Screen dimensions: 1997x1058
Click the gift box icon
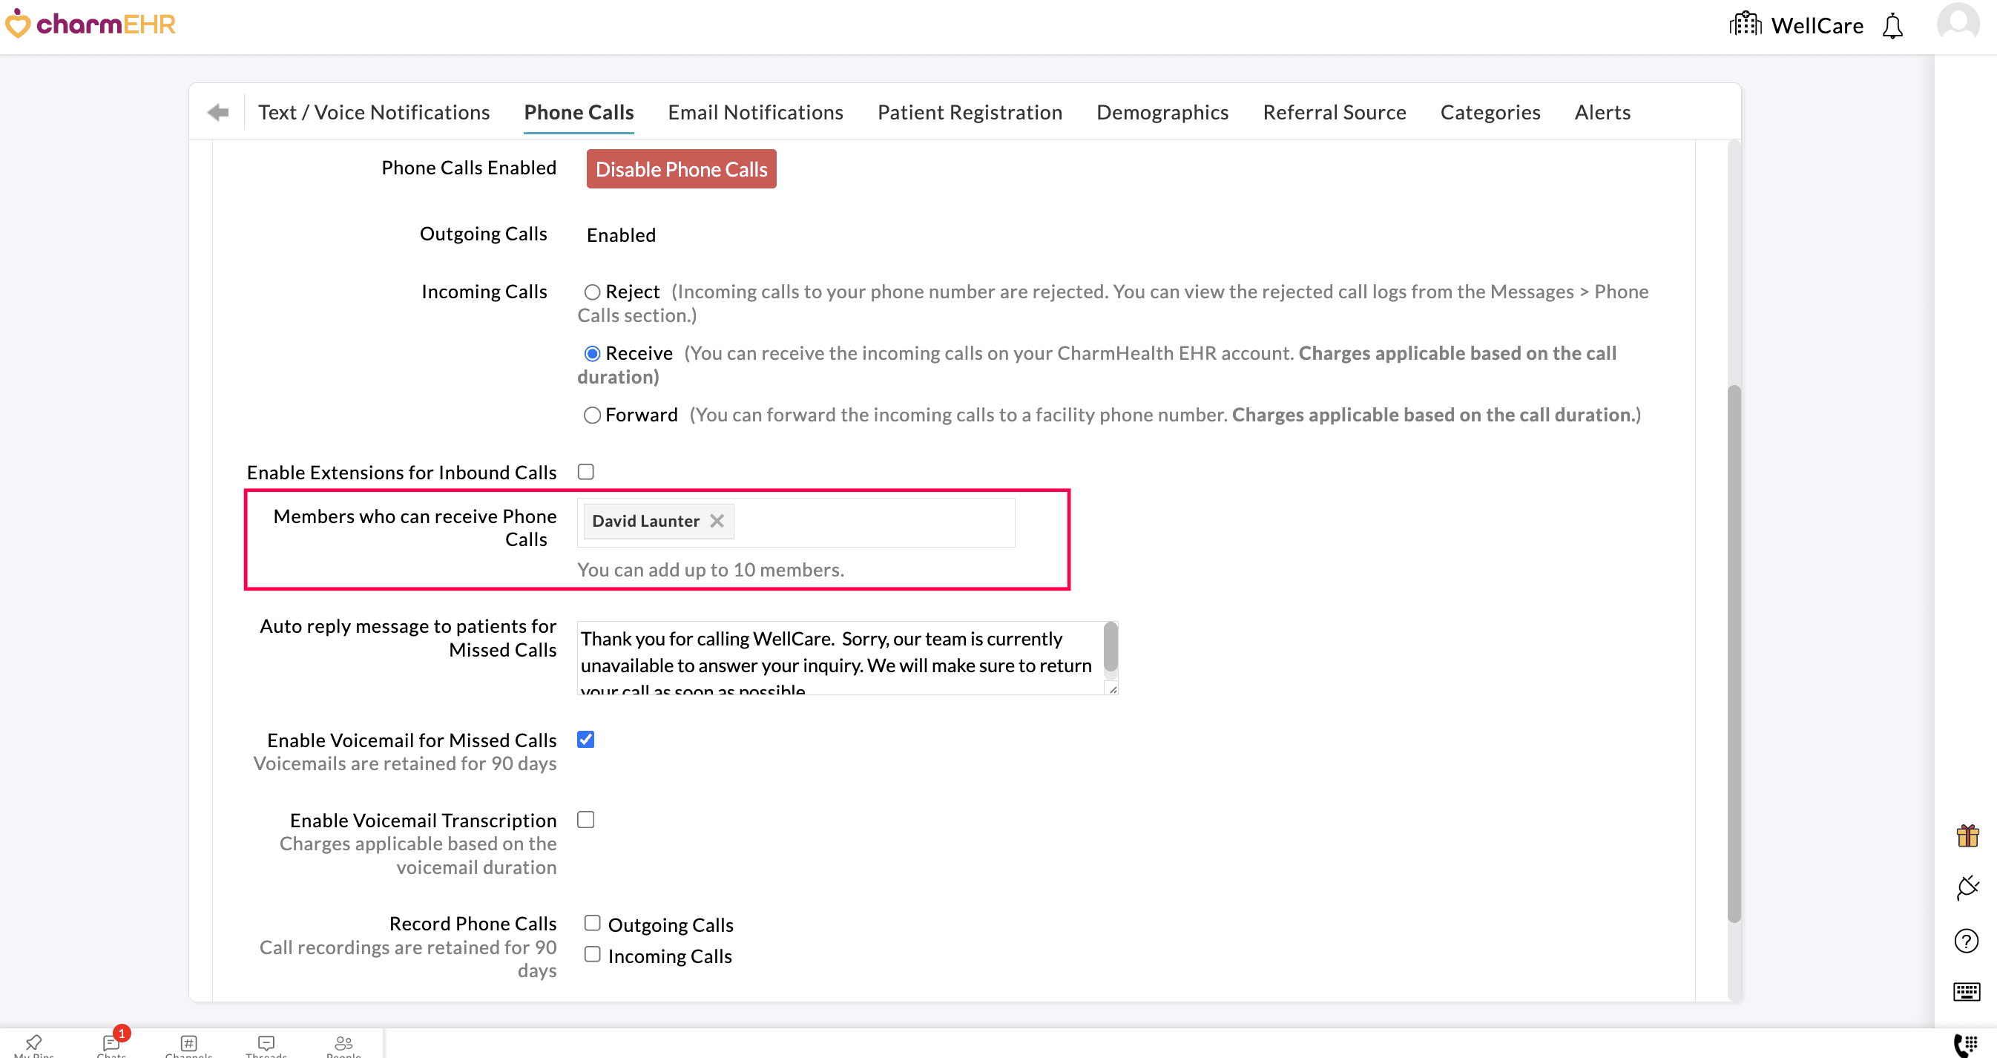click(x=1967, y=835)
